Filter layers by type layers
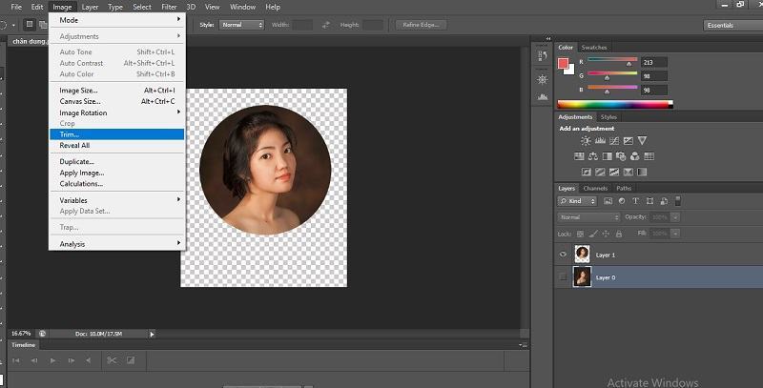 coord(635,201)
